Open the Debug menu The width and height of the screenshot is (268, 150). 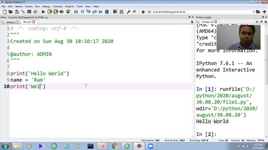click(x=46, y=6)
